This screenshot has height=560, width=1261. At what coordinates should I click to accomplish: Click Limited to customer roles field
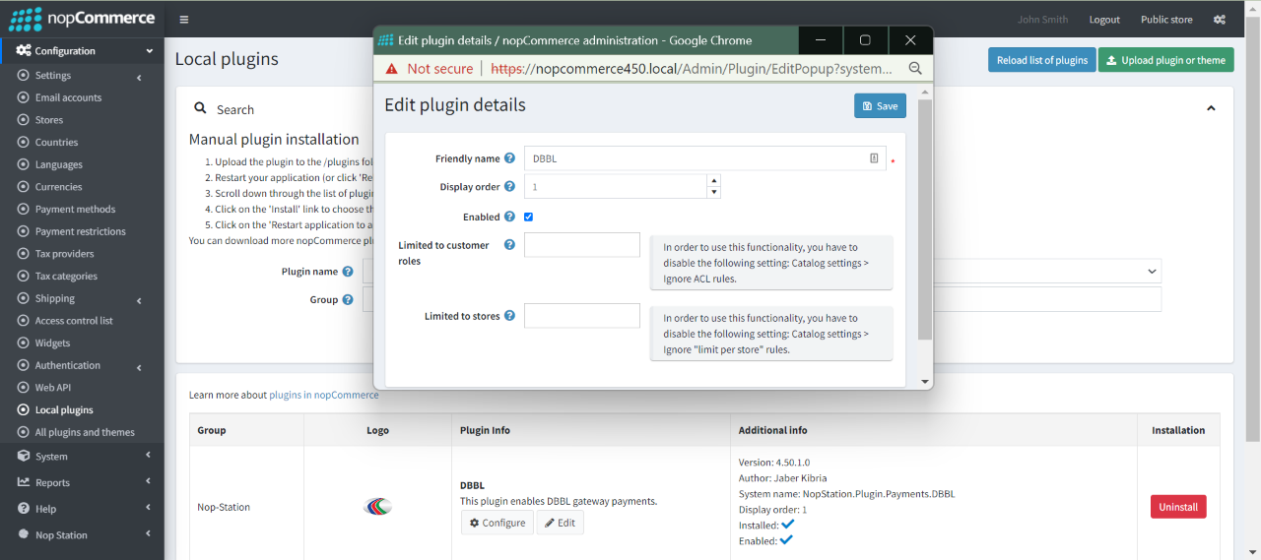coord(582,245)
